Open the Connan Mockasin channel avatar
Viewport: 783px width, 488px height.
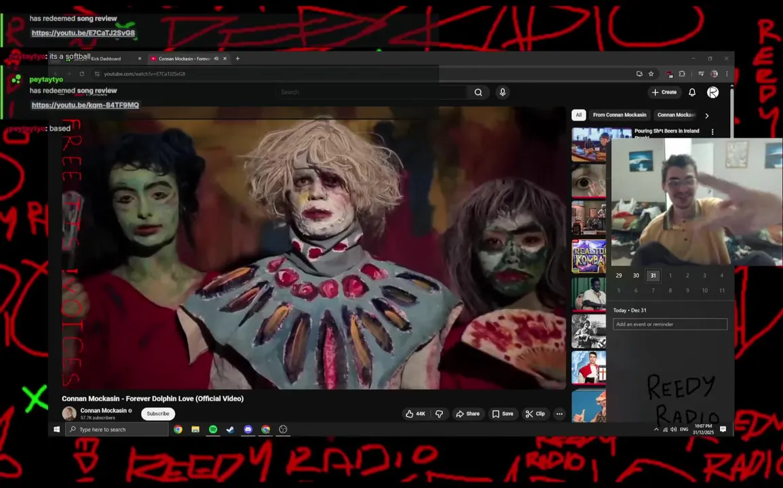tap(69, 413)
